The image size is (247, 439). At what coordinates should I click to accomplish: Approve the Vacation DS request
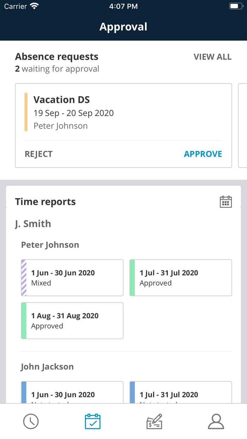[x=203, y=154]
